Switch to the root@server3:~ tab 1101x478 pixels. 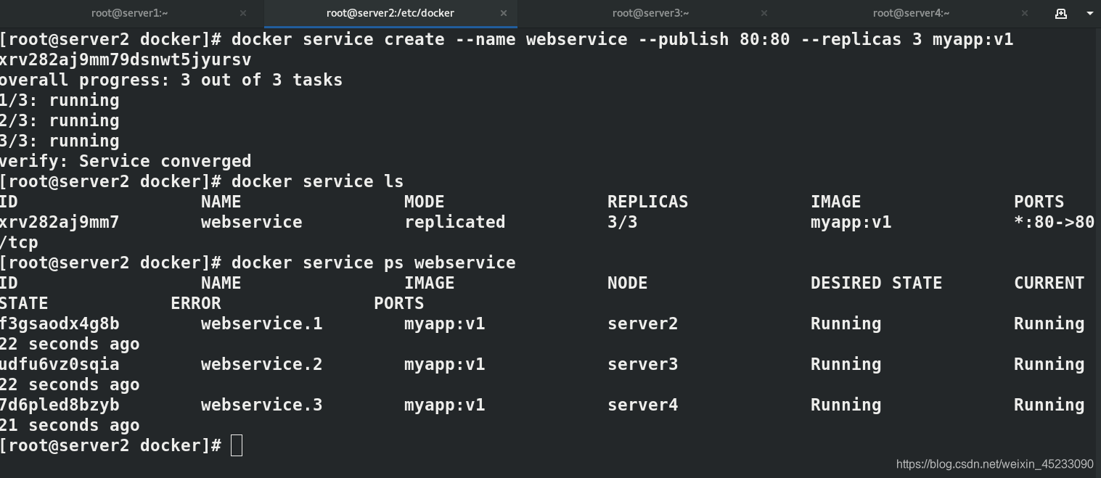[650, 13]
